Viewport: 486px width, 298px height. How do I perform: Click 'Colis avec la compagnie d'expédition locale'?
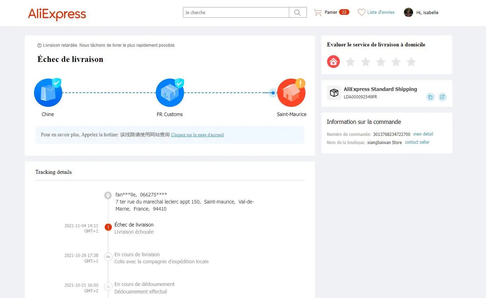[x=161, y=262]
